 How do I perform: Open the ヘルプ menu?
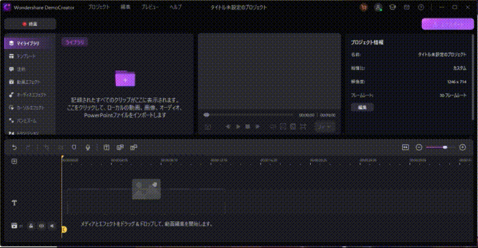[x=175, y=7]
